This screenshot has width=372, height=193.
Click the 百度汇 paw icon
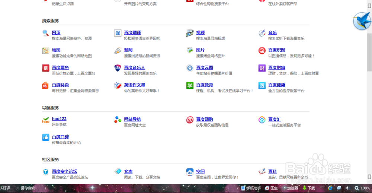(x=262, y=120)
